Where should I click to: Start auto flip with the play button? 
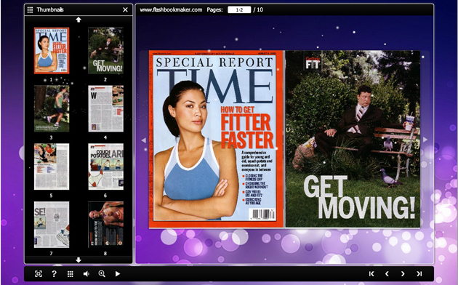pos(118,273)
